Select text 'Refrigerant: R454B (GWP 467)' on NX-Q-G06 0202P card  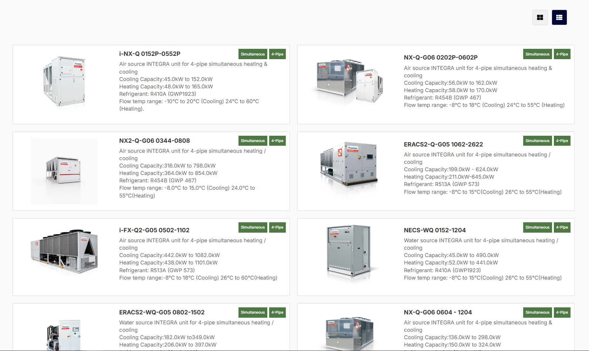[442, 98]
